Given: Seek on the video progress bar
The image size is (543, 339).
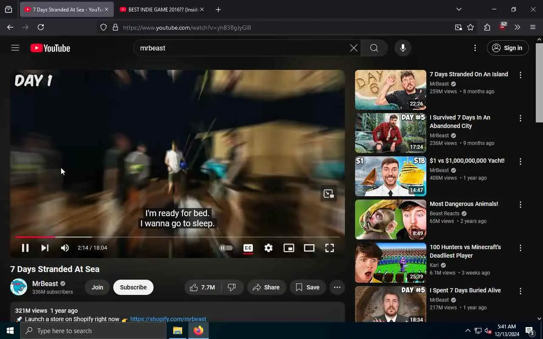Looking at the screenshot, I should 177,237.
